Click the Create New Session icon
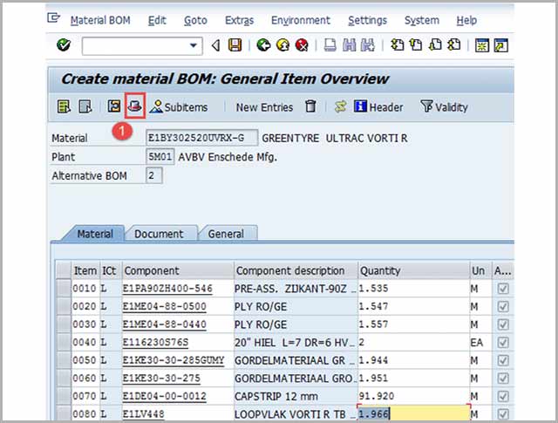 tap(482, 45)
